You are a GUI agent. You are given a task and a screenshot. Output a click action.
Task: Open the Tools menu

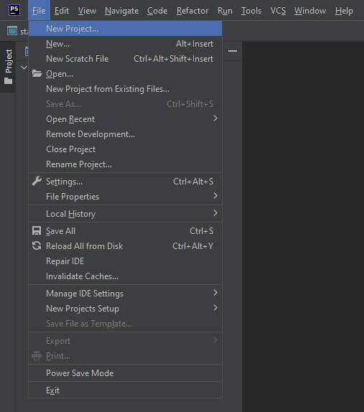point(251,11)
